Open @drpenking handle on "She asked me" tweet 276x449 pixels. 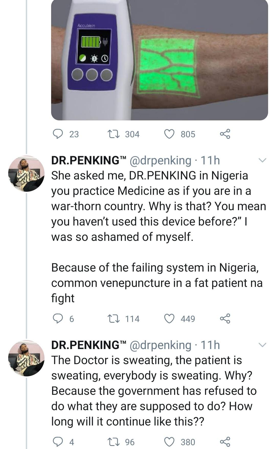tap(160, 160)
